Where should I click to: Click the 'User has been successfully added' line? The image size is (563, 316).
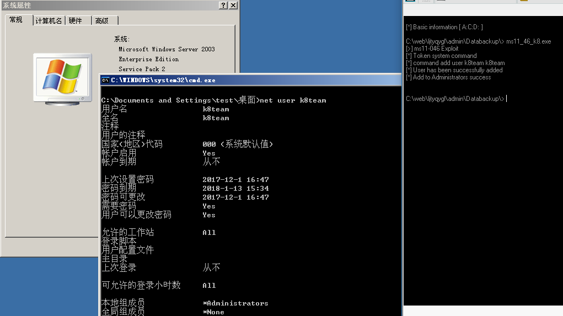454,70
